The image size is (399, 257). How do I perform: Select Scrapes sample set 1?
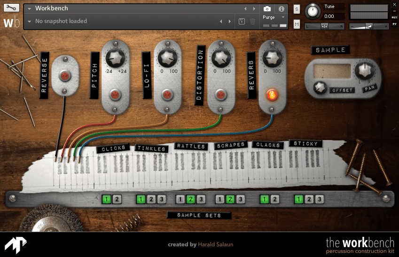tap(219, 199)
